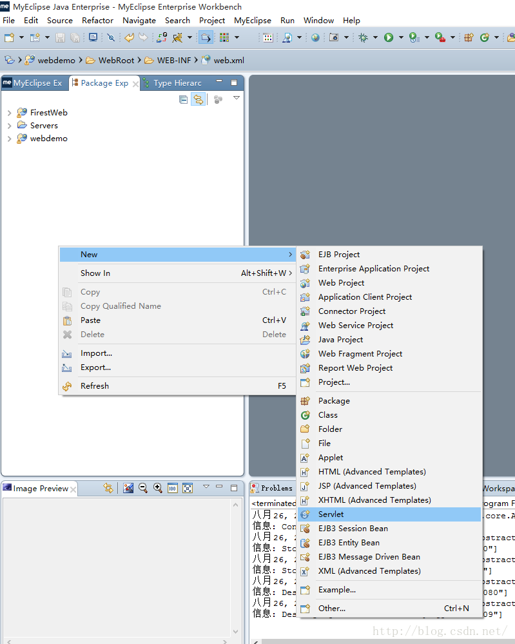Screen dimensions: 515x644
Task: Click the New Java Package toolbar icon
Action: tap(469, 38)
